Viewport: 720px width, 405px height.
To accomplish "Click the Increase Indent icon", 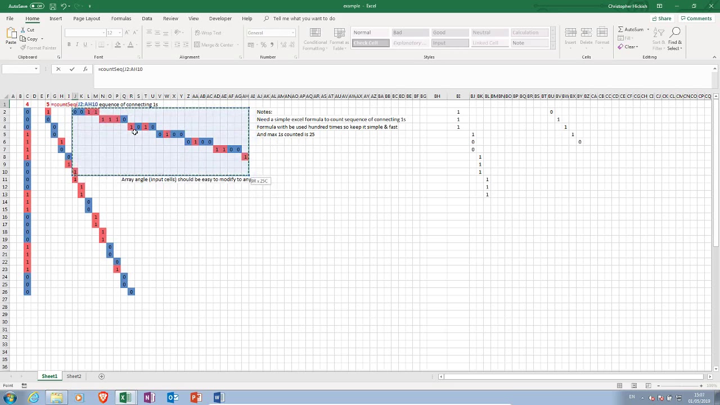I will [184, 44].
